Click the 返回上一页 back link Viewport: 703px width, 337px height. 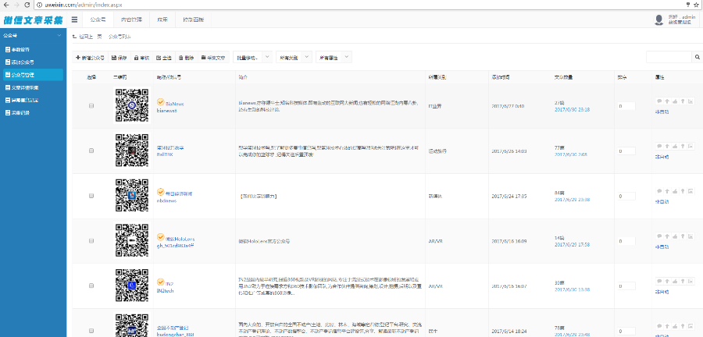pyautogui.click(x=87, y=37)
